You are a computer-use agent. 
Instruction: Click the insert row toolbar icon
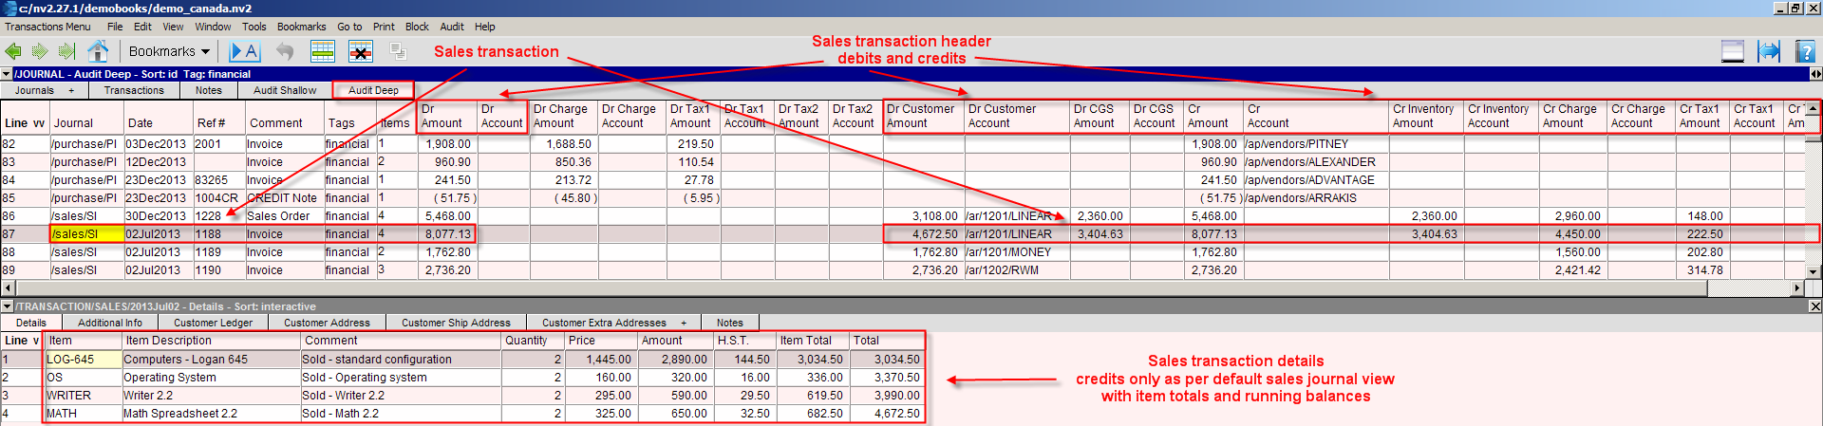[x=323, y=51]
